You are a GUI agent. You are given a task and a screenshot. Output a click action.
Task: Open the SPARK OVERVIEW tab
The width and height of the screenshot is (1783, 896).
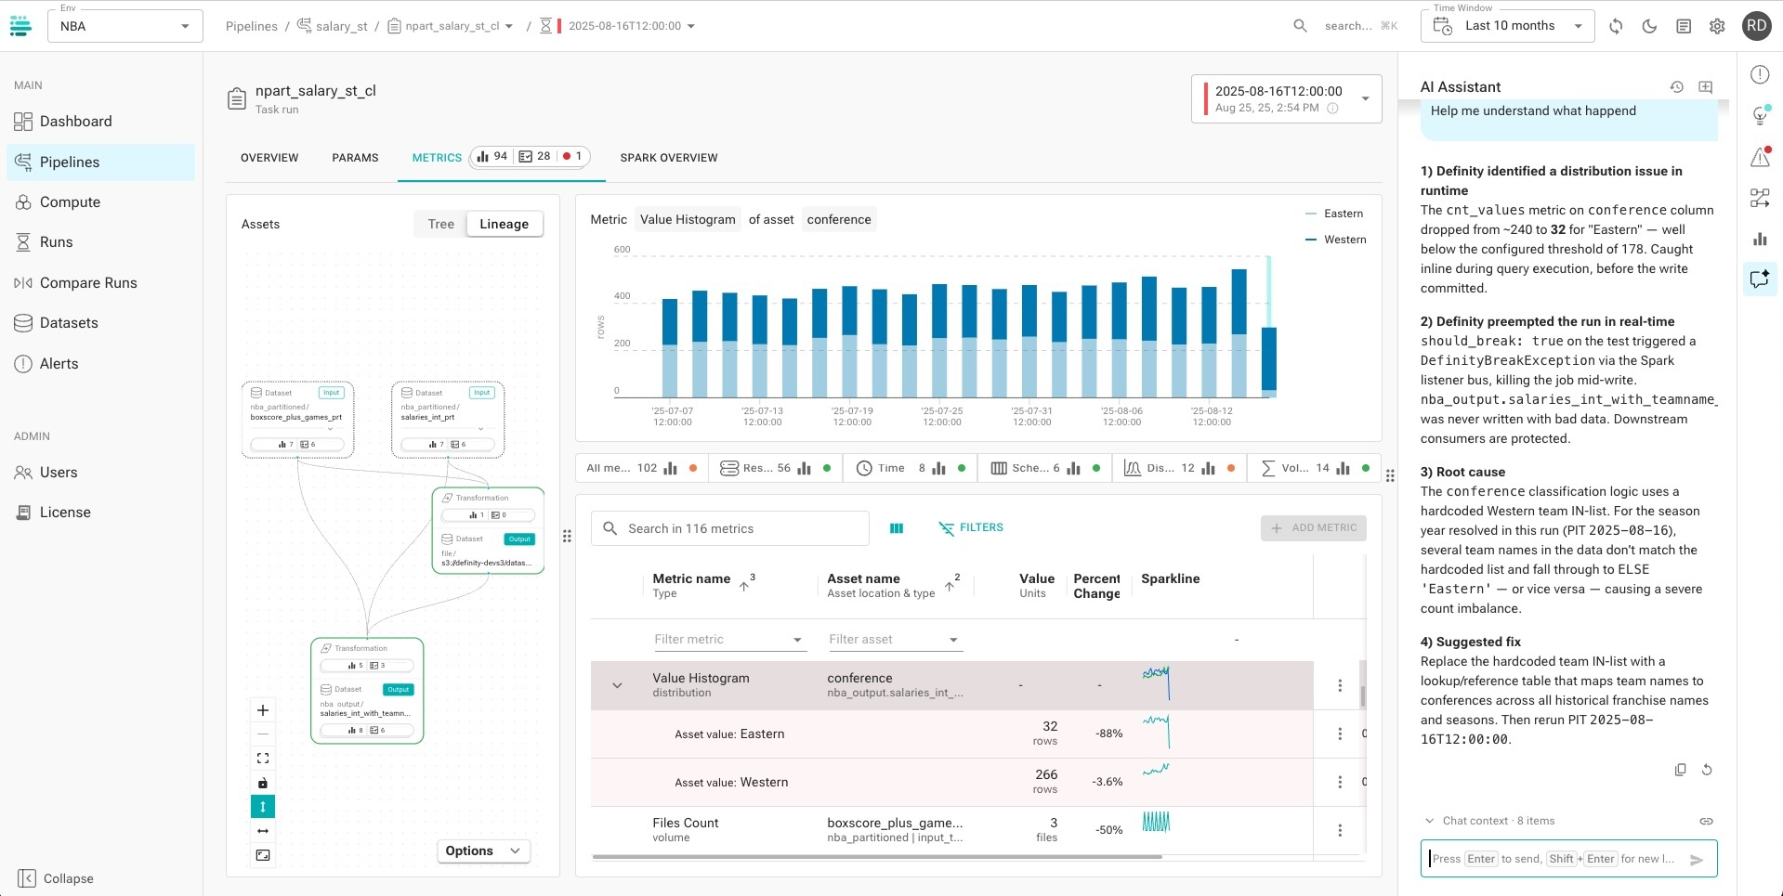tap(669, 158)
